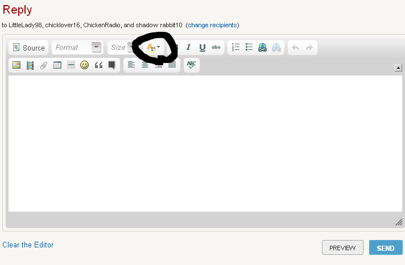Toggle strikethrough formatting
Image resolution: width=405 pixels, height=265 pixels.
216,48
